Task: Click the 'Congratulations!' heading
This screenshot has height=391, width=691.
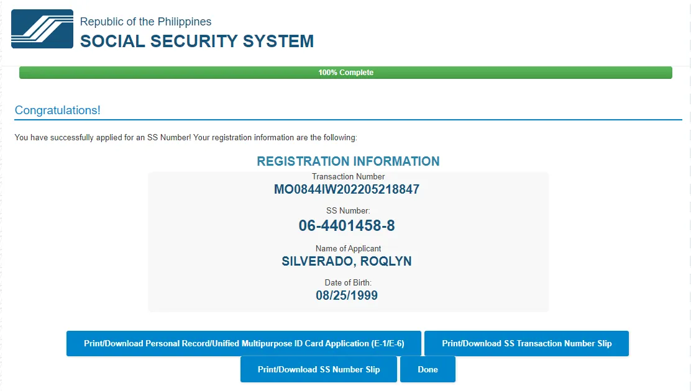Action: pos(57,110)
